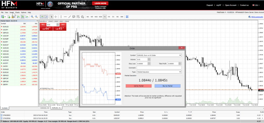Select the trendline drawing tool
This screenshot has width=264, height=123.
click(x=70, y=17)
